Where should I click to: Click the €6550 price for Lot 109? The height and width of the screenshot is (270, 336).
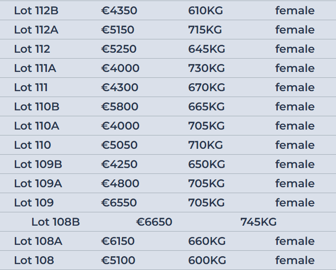click(x=119, y=202)
